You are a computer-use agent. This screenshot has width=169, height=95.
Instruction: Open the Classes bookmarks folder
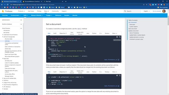click(61, 7)
